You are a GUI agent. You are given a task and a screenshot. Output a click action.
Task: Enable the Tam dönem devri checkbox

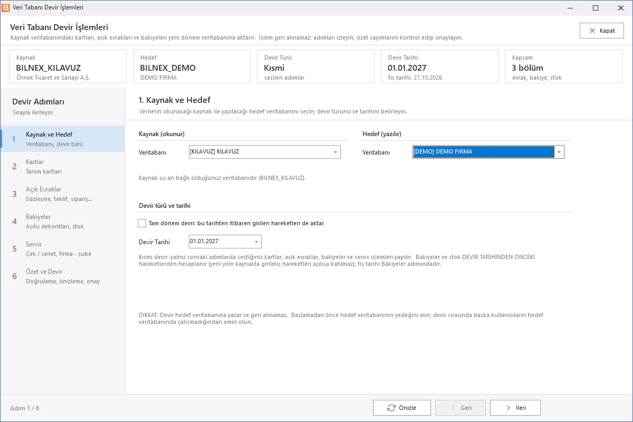click(142, 223)
